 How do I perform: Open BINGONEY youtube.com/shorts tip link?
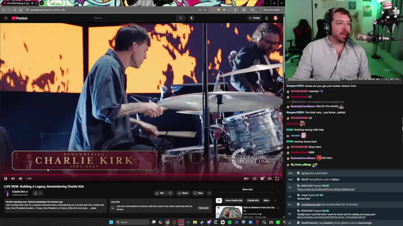(331, 217)
